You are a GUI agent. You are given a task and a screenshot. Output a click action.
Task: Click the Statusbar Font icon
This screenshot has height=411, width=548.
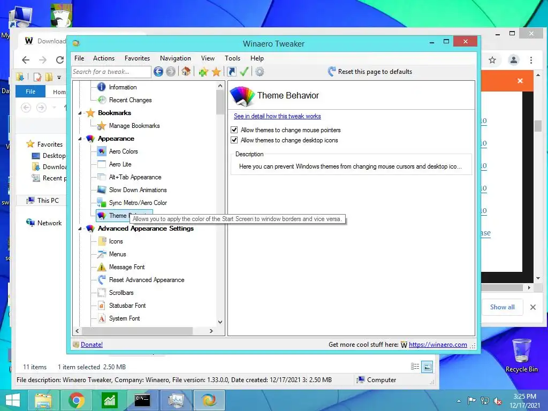(x=102, y=306)
